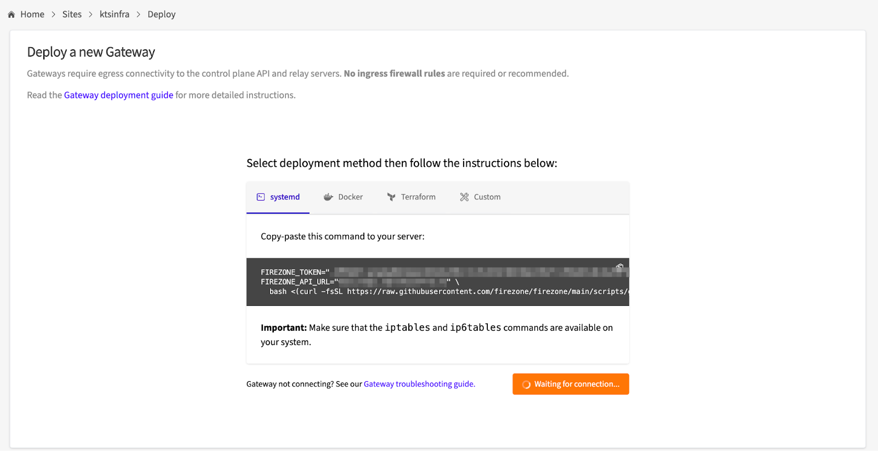Viewport: 878px width, 451px height.
Task: Click the 'No ingress firewall rules' text
Action: point(394,74)
